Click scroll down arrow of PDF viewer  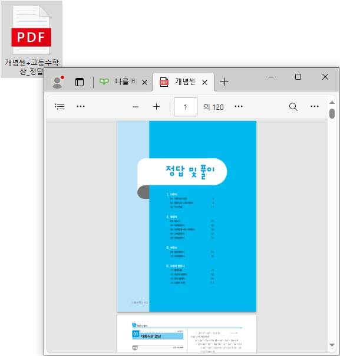[332, 345]
